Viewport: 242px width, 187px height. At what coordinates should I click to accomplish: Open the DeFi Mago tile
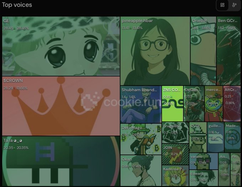click(x=141, y=139)
